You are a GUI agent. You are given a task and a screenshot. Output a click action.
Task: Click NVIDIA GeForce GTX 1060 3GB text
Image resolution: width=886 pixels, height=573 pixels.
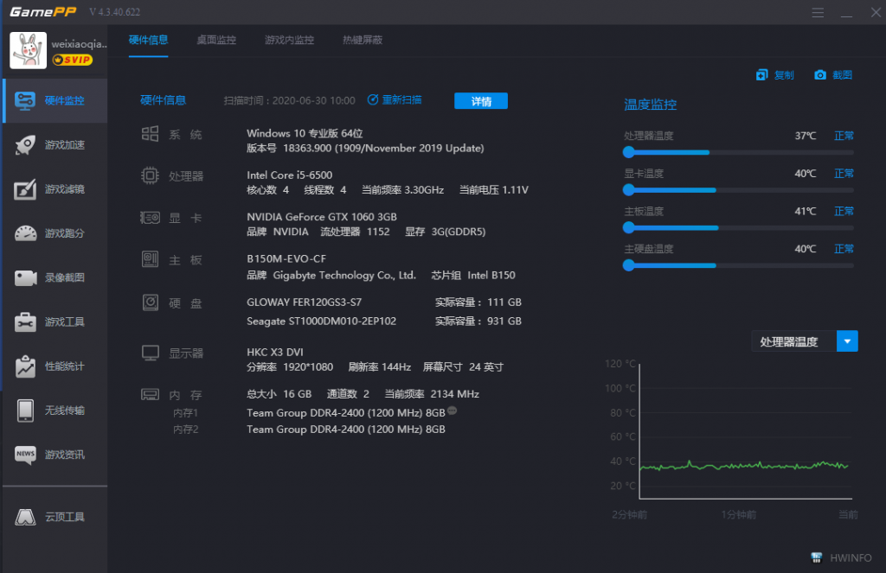point(322,217)
